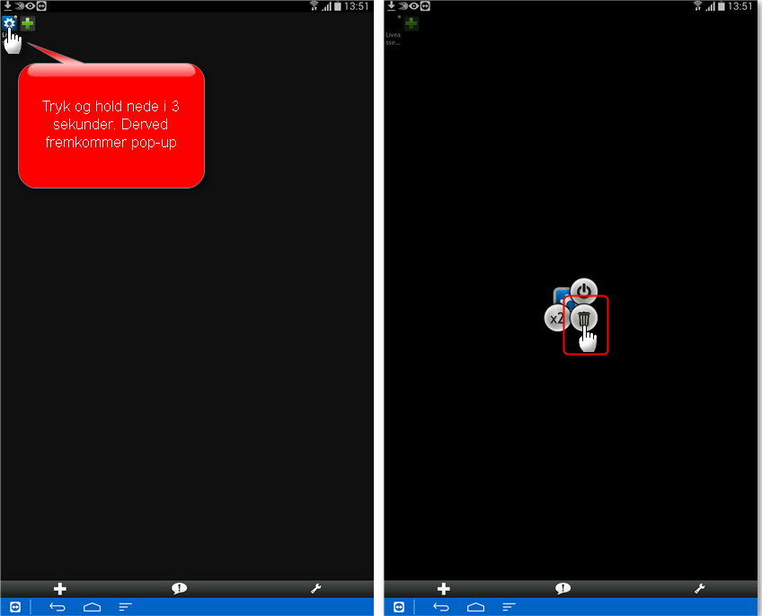The width and height of the screenshot is (762, 616).
Task: Tap the green plus icon in left screen
Action: [28, 23]
